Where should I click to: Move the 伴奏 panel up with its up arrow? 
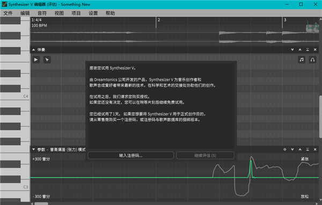[300, 49]
